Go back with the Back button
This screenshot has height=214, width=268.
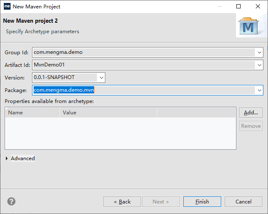(x=122, y=201)
